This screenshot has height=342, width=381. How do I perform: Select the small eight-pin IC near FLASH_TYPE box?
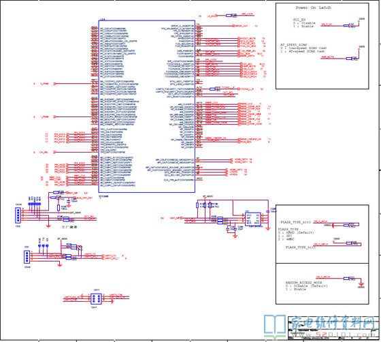click(x=252, y=219)
